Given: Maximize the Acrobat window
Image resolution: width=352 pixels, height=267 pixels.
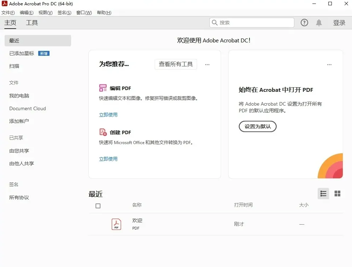Looking at the screenshot, I should click(330, 4).
